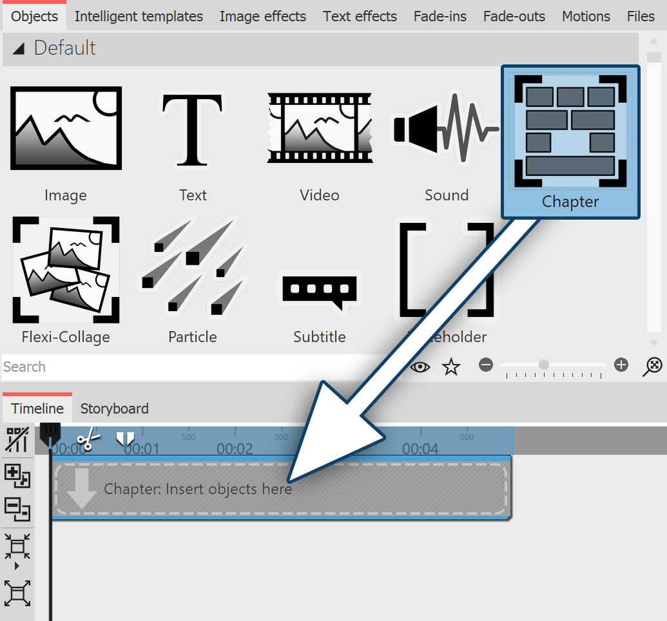Select the Image object icon
The height and width of the screenshot is (621, 667).
(x=66, y=129)
